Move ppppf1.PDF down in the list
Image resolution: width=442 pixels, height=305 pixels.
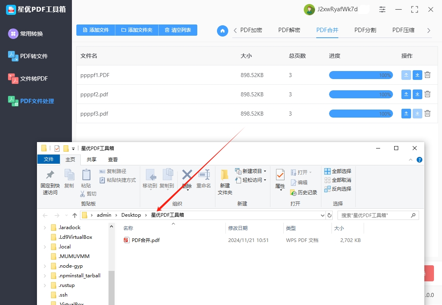tap(417, 75)
